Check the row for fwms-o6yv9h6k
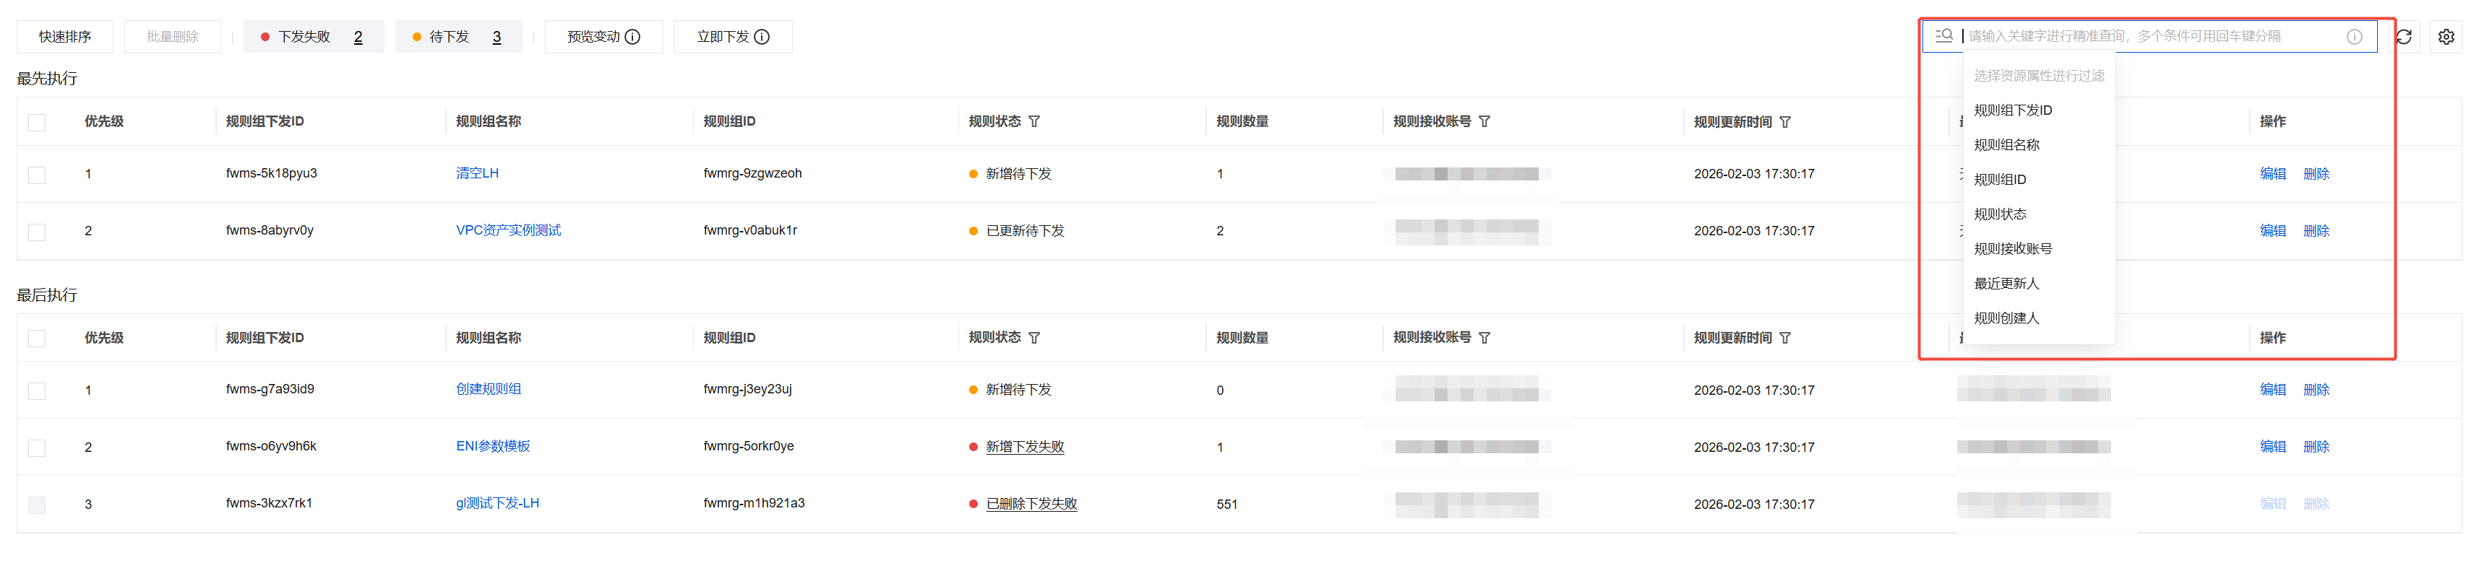The image size is (2492, 576). tap(37, 448)
